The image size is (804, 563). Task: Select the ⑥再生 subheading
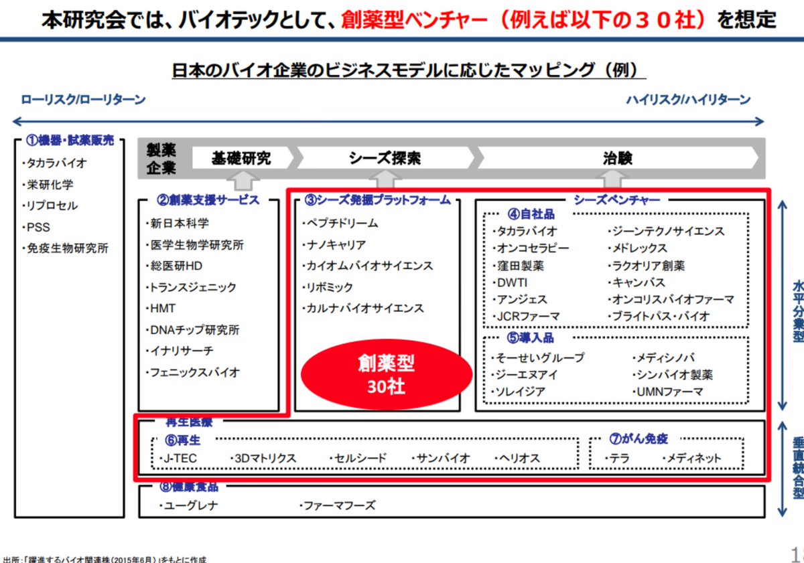(183, 440)
